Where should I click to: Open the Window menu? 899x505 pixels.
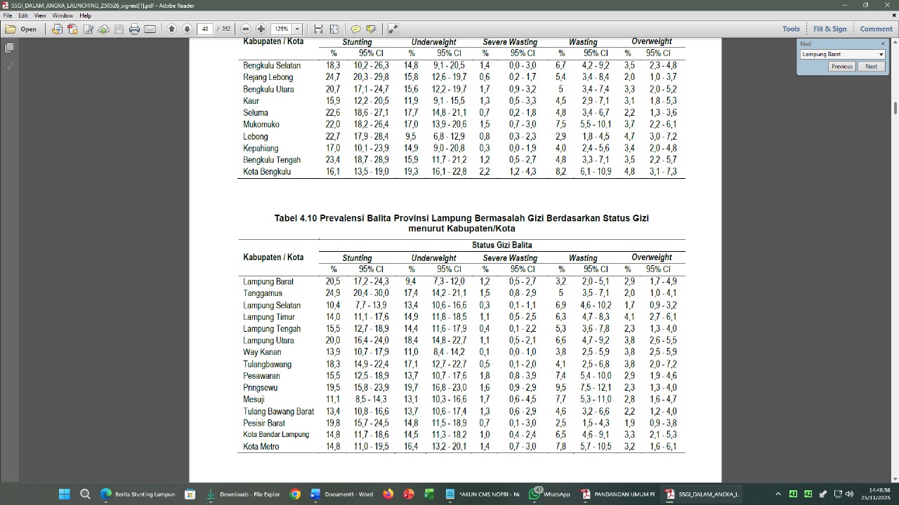tap(63, 15)
